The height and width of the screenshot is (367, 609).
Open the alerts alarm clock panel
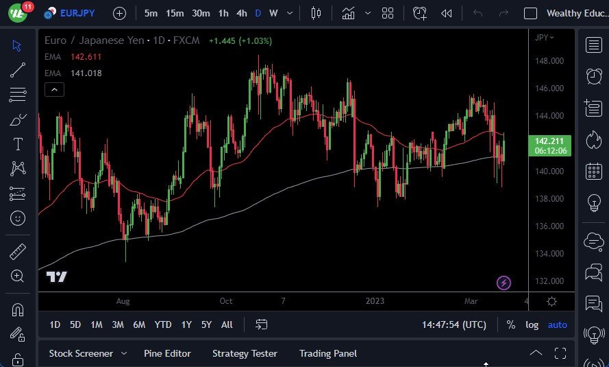(x=593, y=76)
